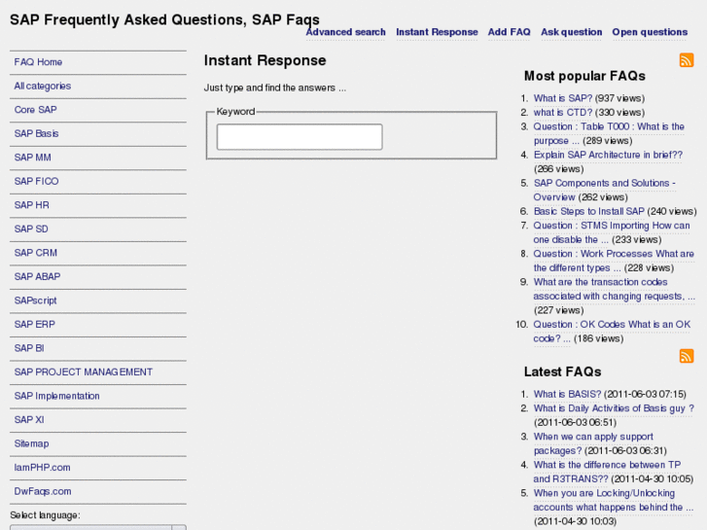The image size is (707, 530).
Task: Click the RSS icon above Latest FAQs
Action: pyautogui.click(x=687, y=356)
